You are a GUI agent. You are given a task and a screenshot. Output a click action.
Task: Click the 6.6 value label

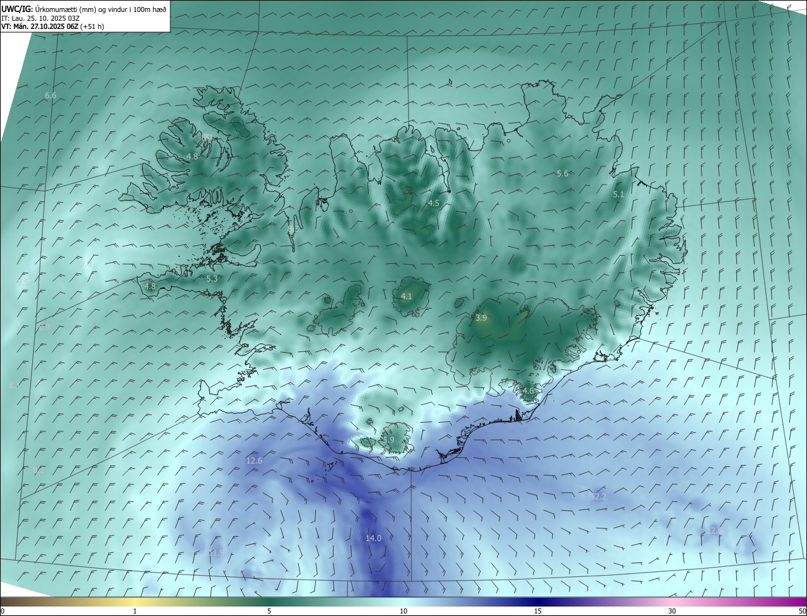50,95
